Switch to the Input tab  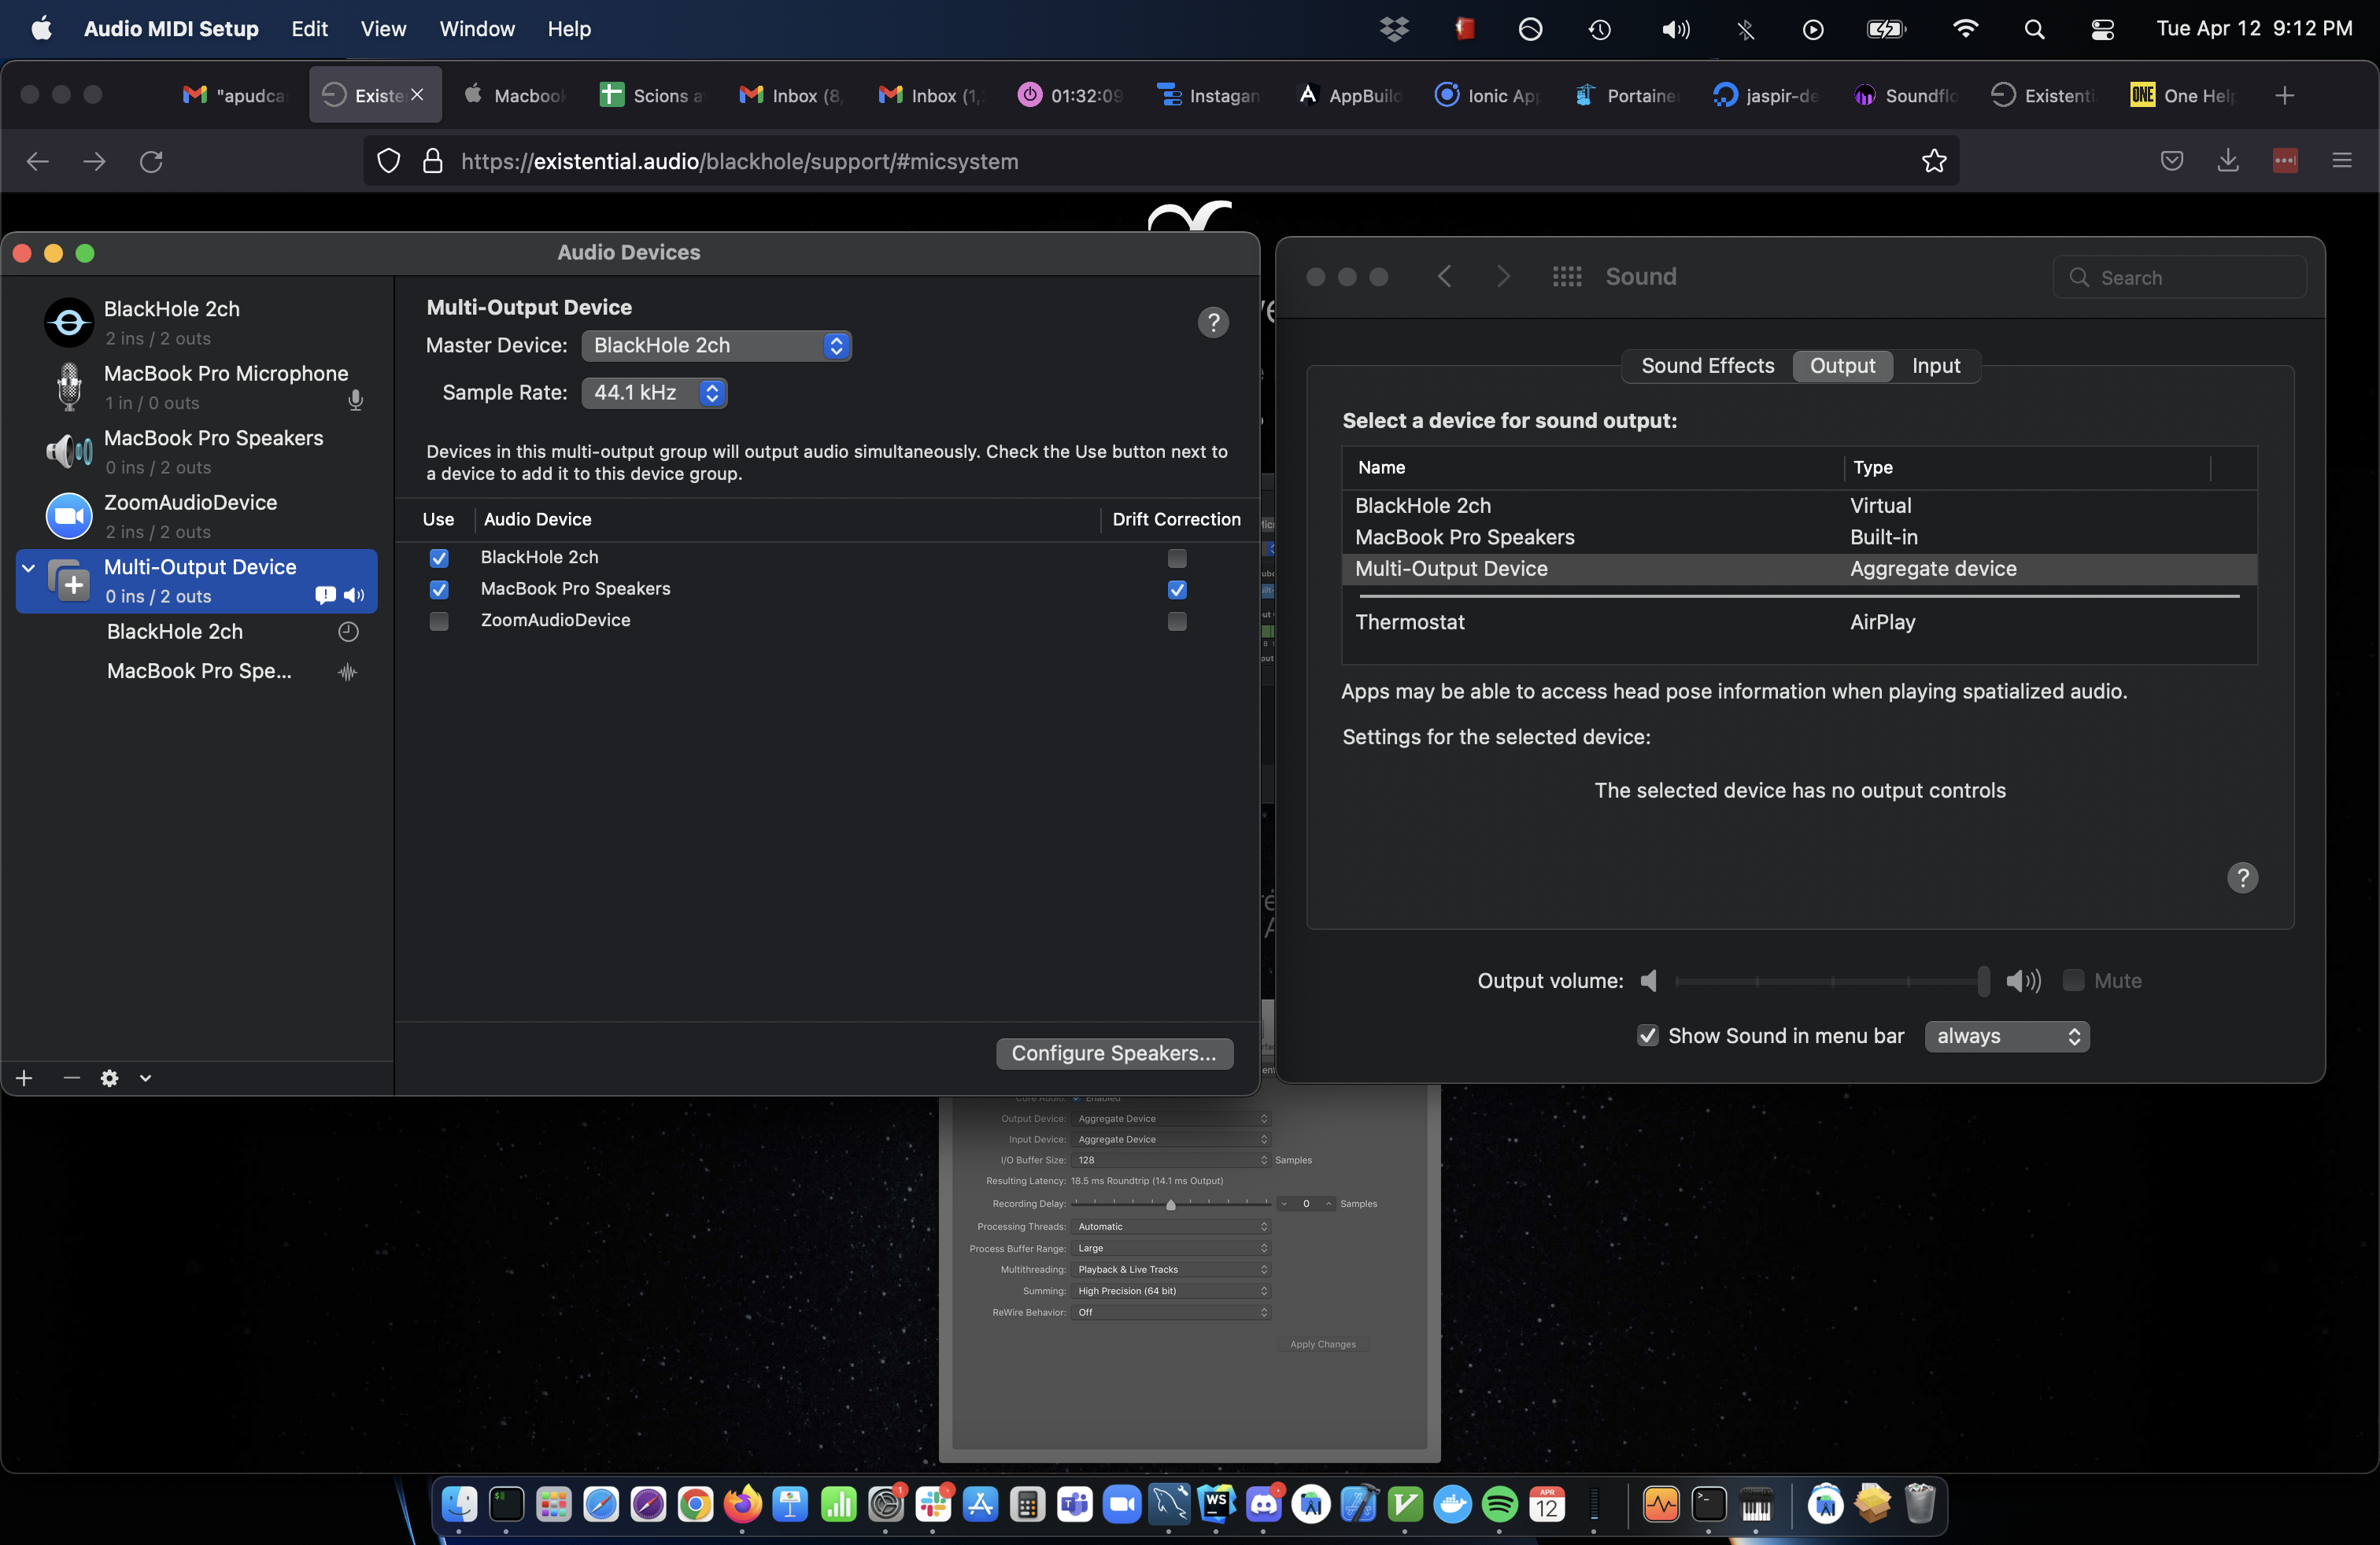tap(1935, 366)
